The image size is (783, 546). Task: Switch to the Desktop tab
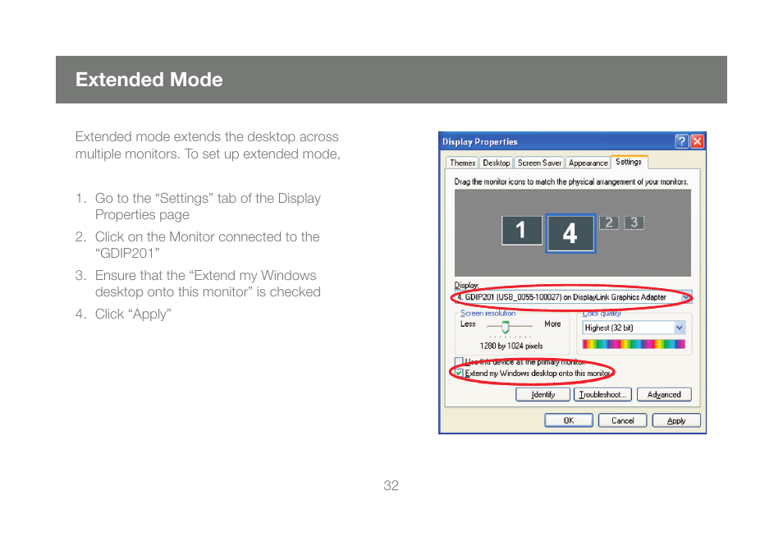click(x=497, y=163)
